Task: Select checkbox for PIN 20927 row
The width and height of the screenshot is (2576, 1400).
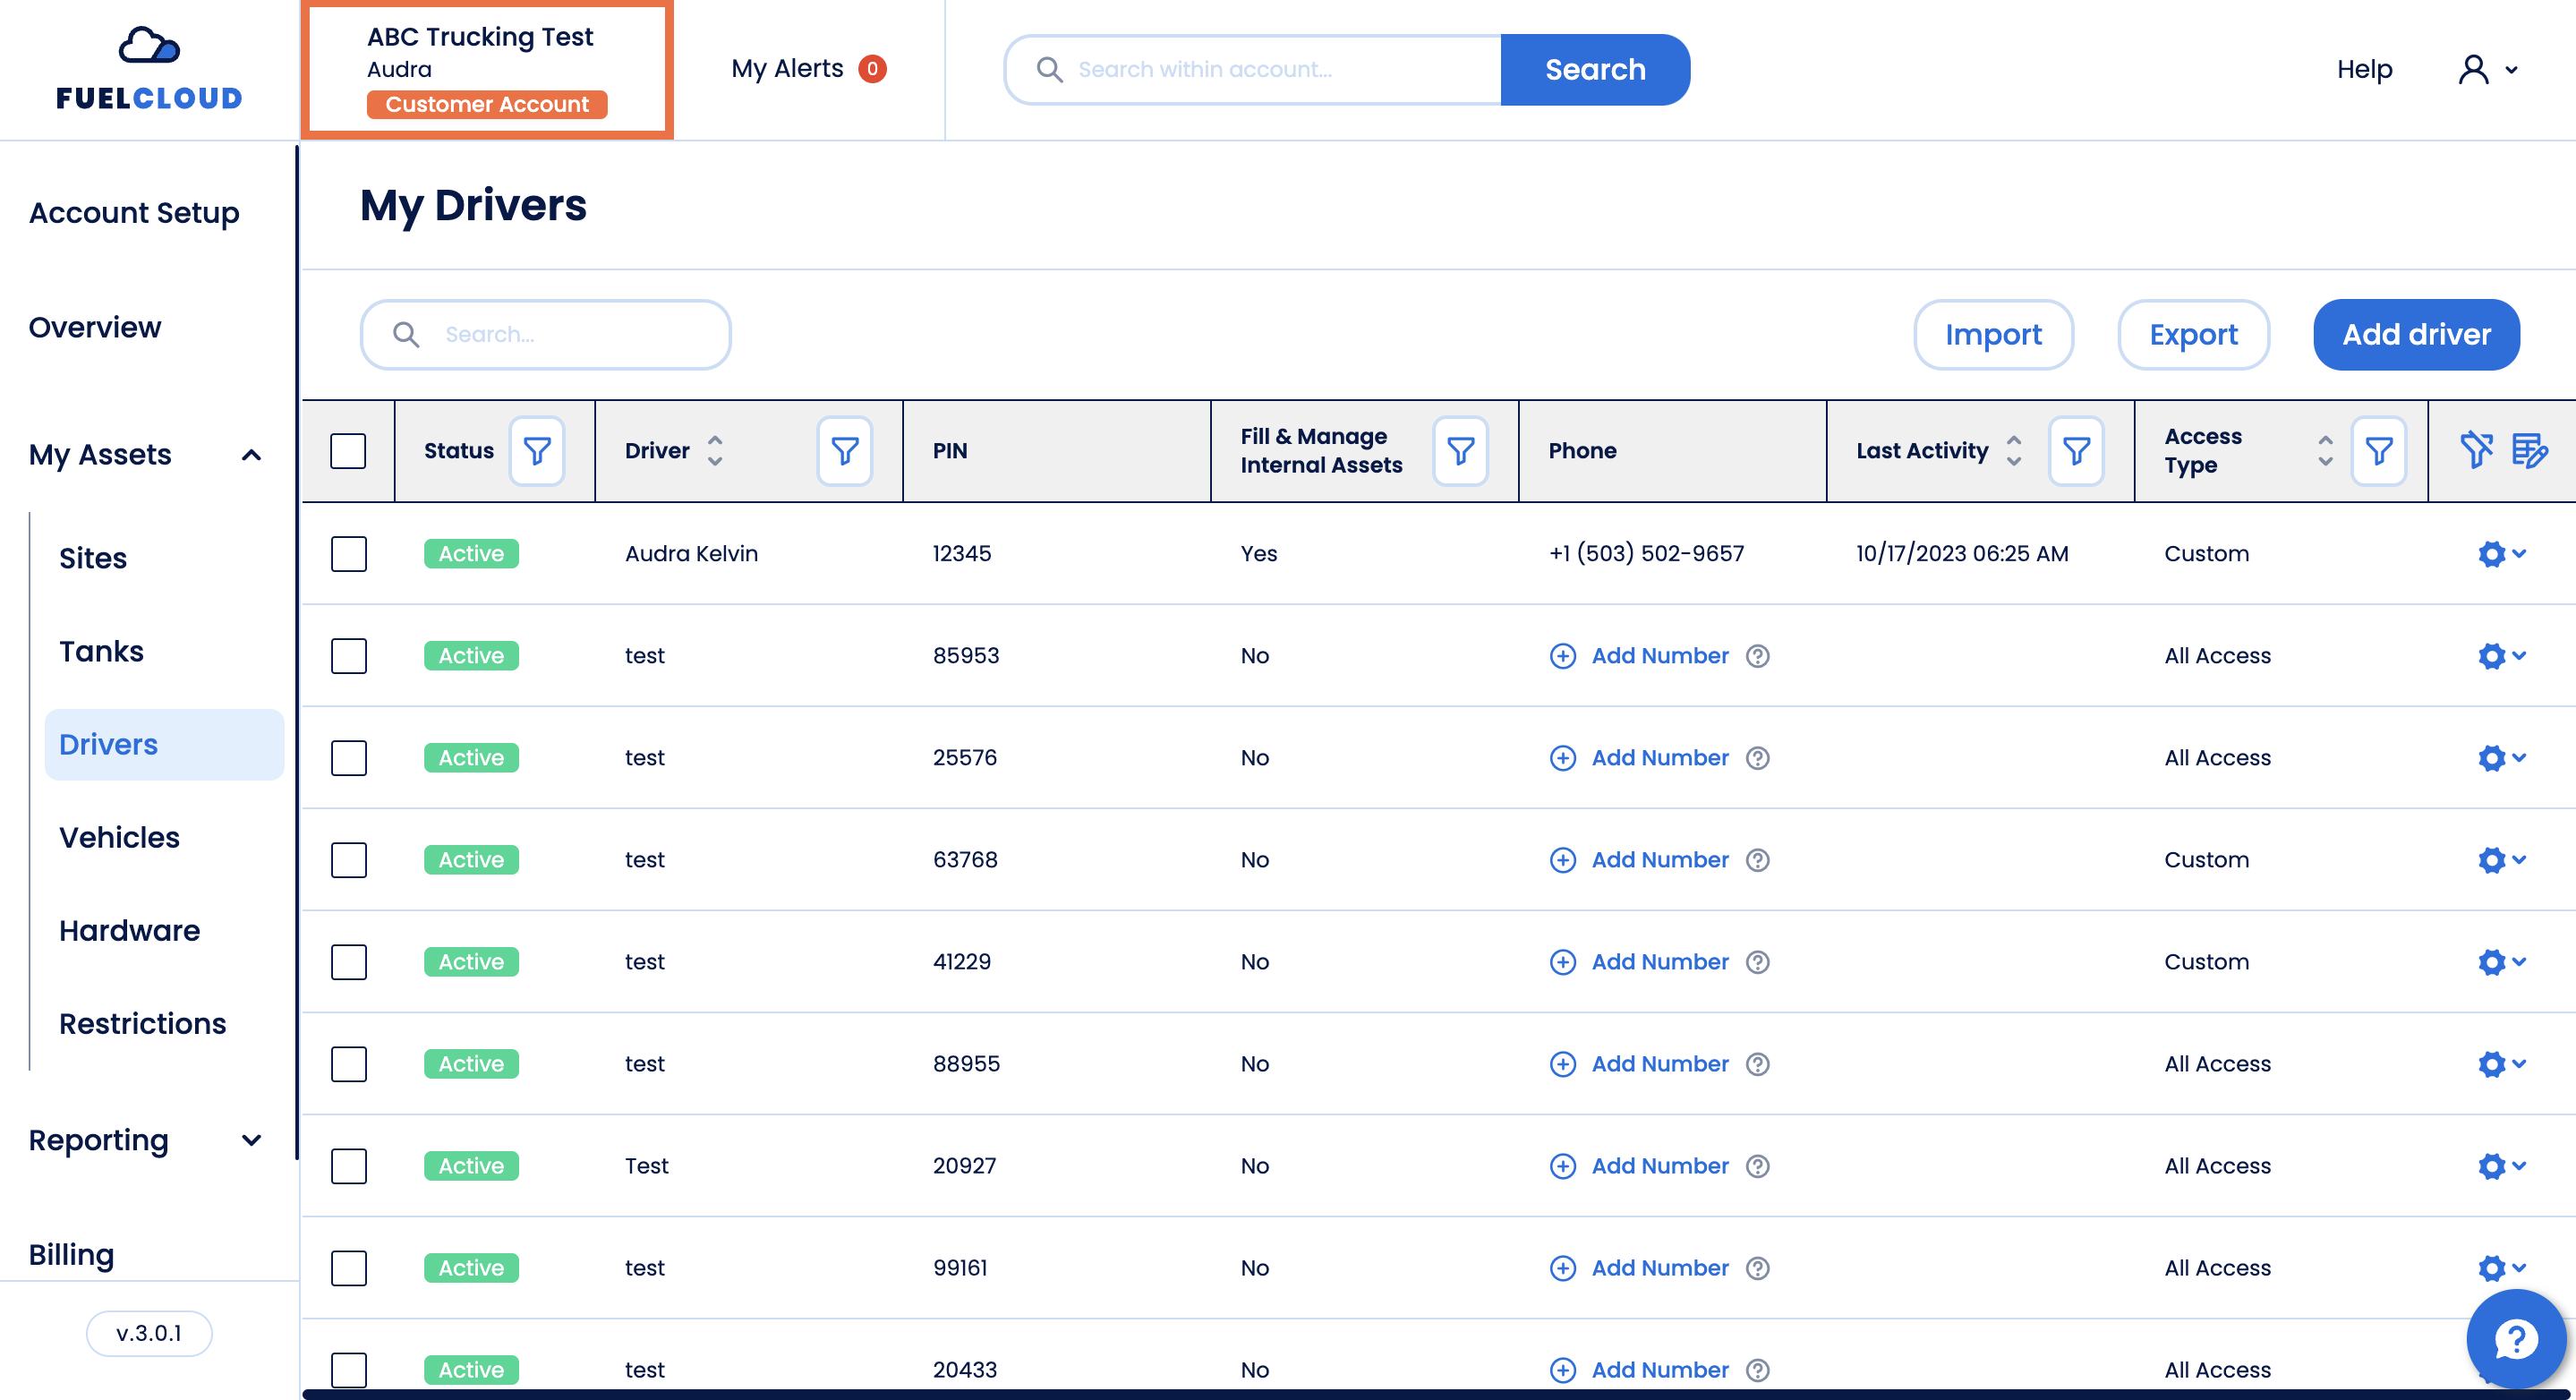Action: click(348, 1166)
